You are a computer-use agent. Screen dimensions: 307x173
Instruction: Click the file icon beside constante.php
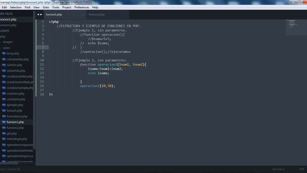(4, 99)
